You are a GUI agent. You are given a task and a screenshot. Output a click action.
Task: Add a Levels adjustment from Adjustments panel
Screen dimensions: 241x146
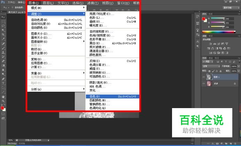215,44
